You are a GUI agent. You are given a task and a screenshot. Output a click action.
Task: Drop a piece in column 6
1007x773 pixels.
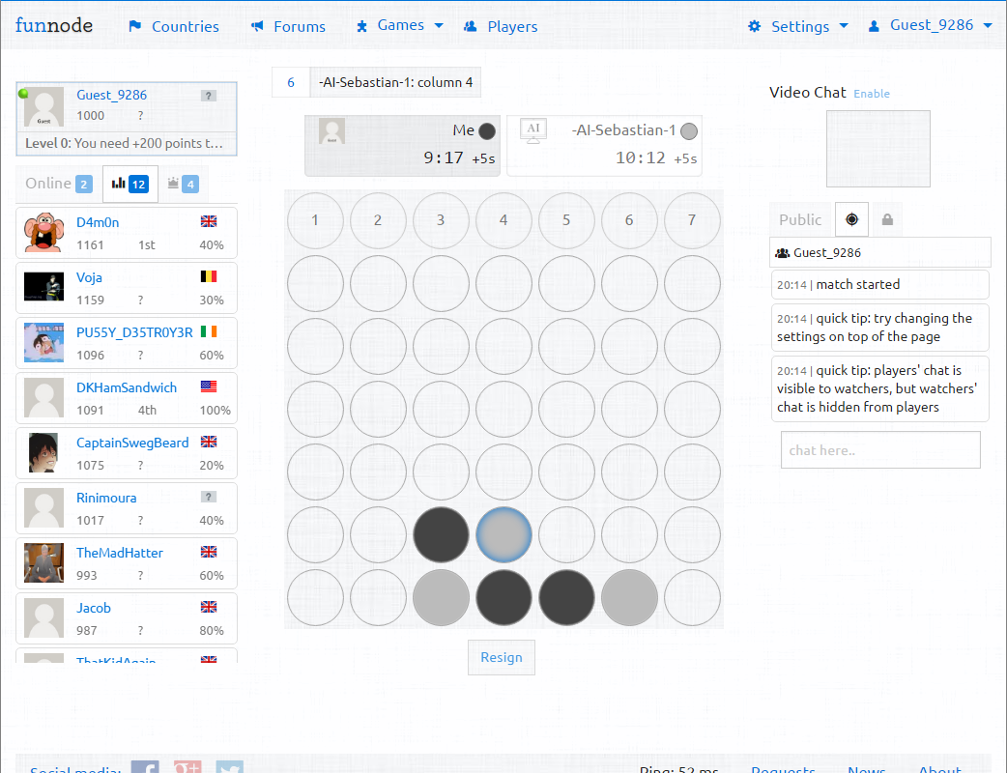coord(629,220)
